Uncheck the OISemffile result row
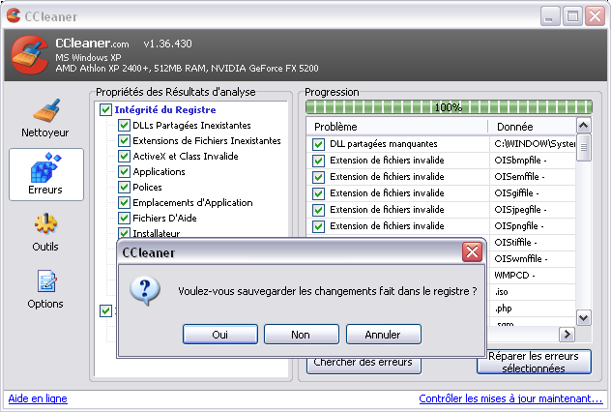This screenshot has width=611, height=412. click(318, 177)
